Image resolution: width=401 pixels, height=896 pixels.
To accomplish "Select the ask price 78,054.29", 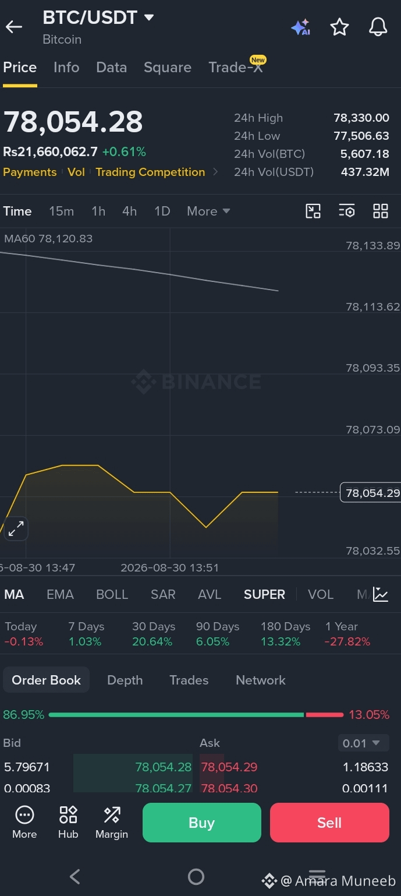I will 229,767.
